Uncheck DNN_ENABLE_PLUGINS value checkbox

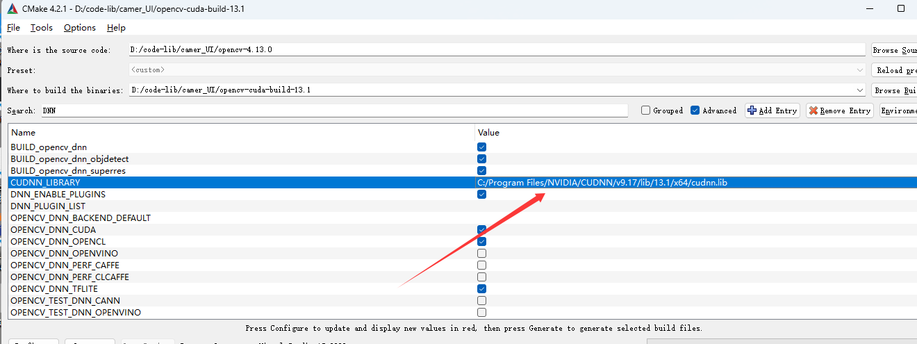(481, 195)
